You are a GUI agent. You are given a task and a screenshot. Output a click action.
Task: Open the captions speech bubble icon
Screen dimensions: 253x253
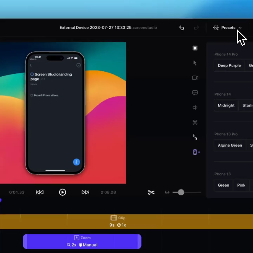click(x=195, y=93)
